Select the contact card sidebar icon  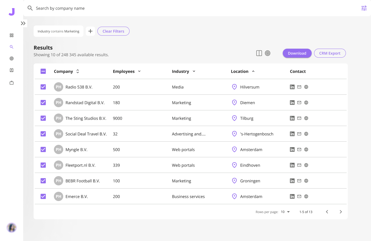tap(12, 70)
